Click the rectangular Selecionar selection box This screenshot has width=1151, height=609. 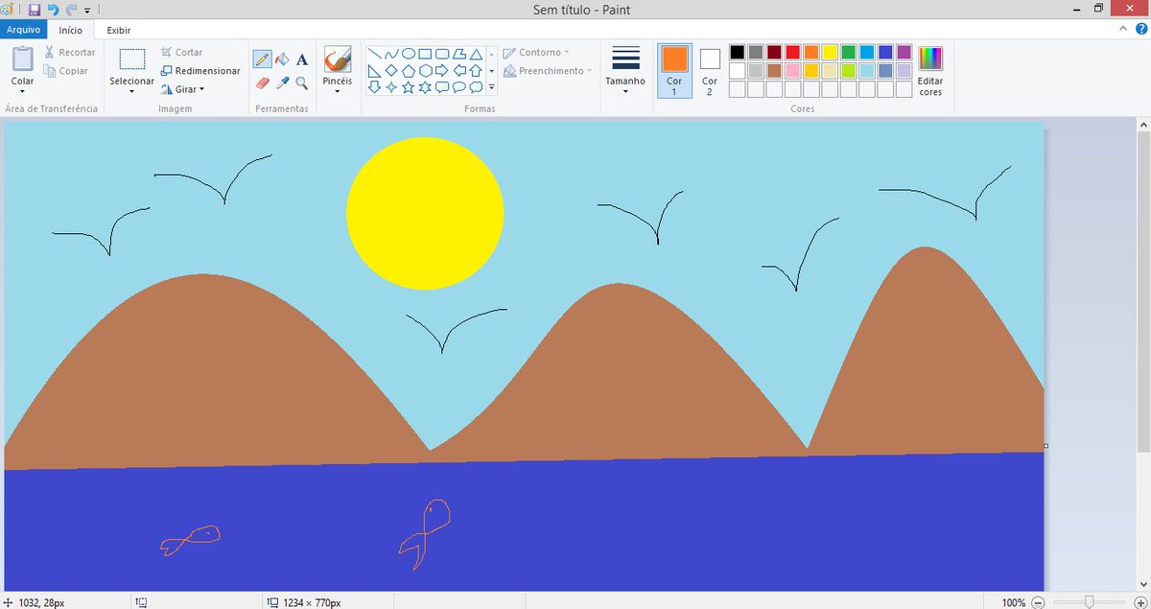pyautogui.click(x=132, y=59)
